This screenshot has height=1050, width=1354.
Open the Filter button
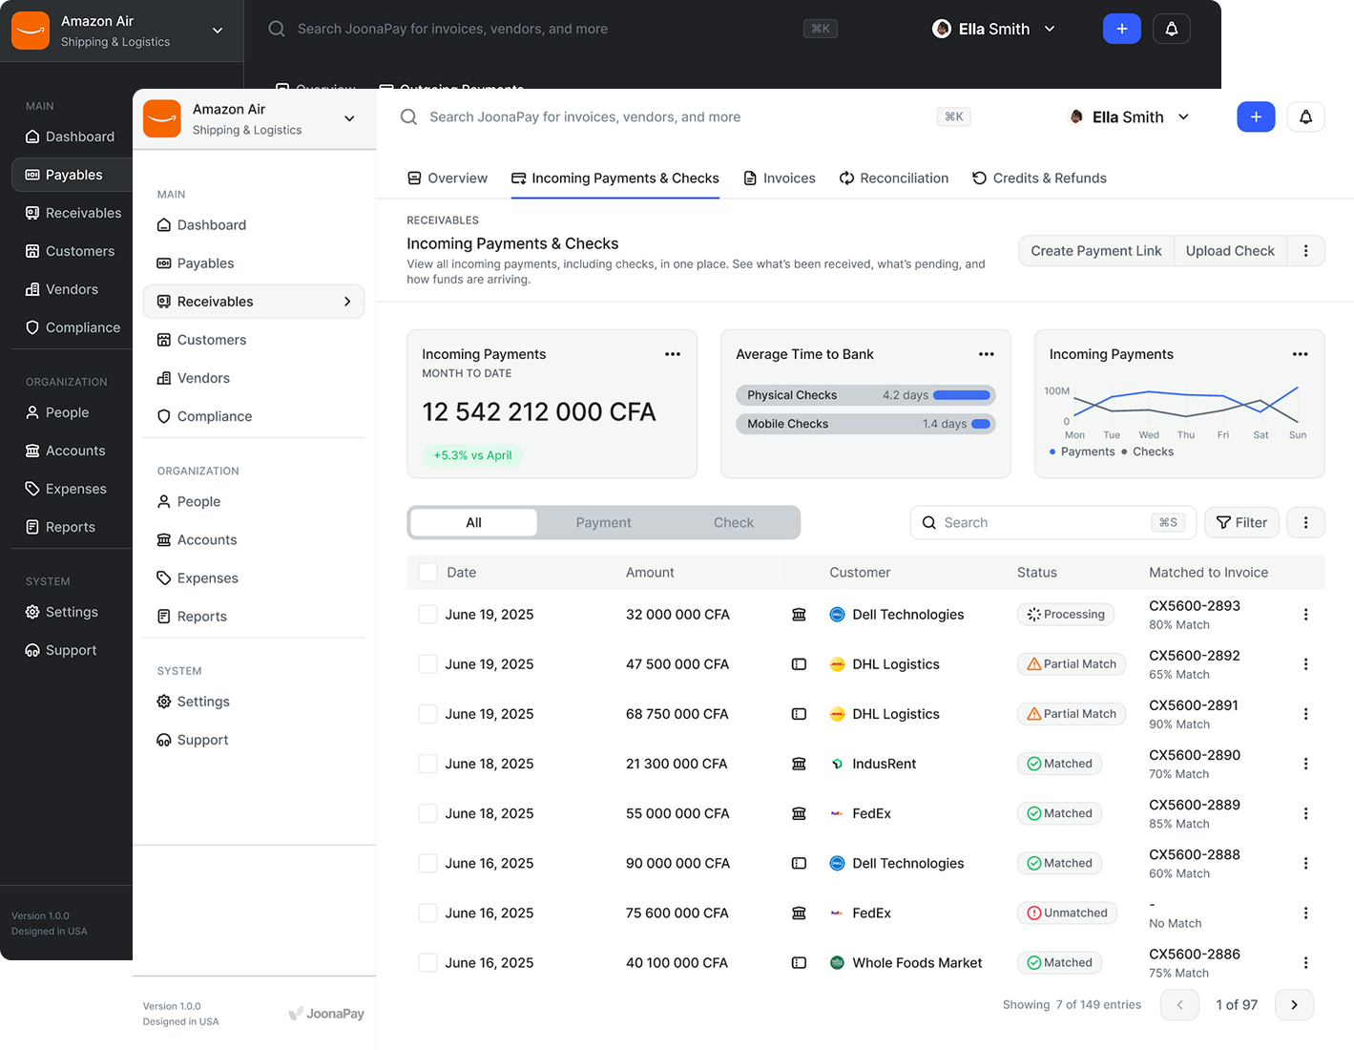[x=1241, y=522]
